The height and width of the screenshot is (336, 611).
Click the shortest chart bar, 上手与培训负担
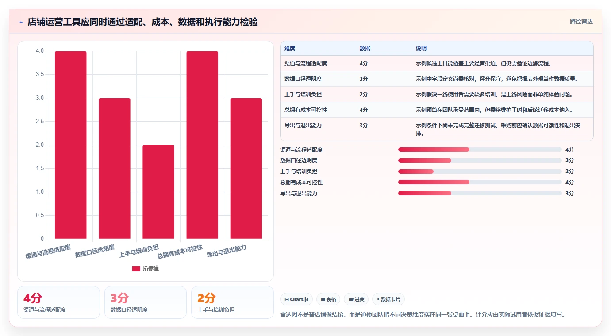158,192
